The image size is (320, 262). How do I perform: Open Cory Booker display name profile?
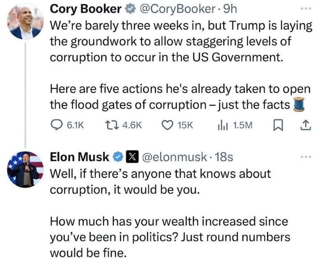(x=86, y=9)
